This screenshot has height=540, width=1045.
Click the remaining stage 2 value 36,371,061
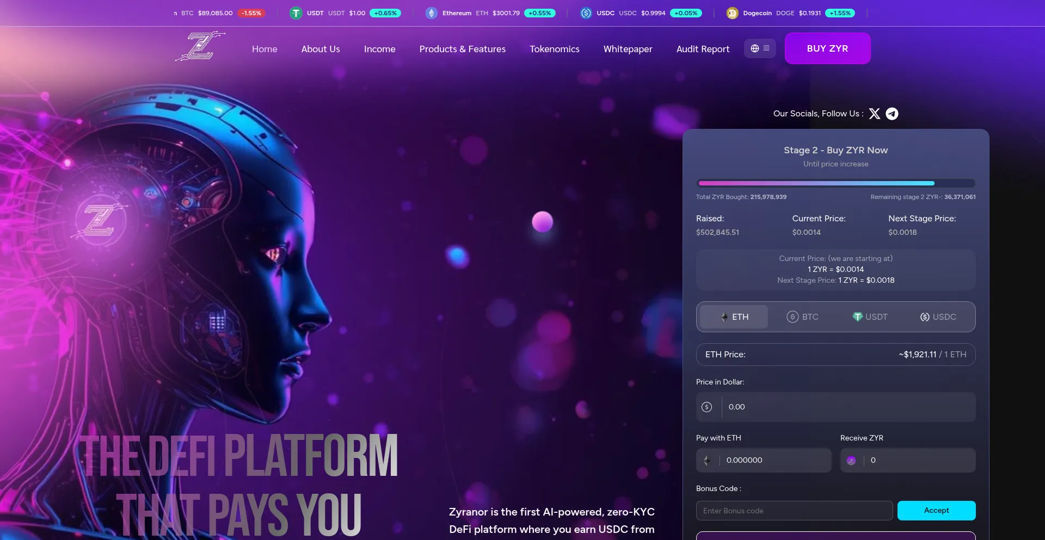pos(960,197)
